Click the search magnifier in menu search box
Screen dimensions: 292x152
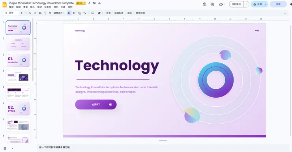click(6, 13)
